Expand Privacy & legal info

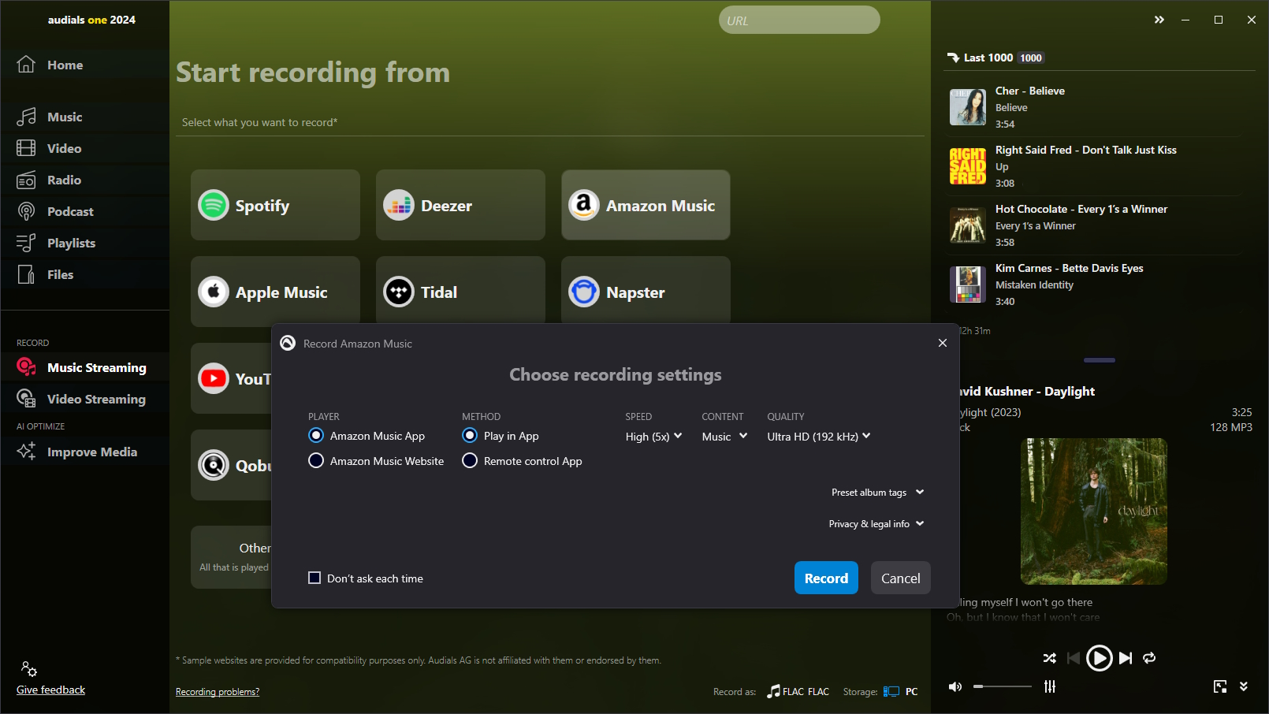[x=876, y=524]
